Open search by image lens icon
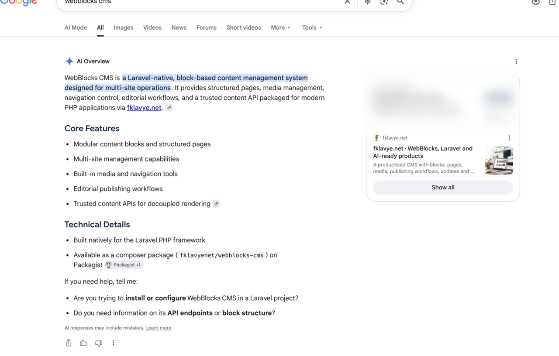 tap(384, 2)
